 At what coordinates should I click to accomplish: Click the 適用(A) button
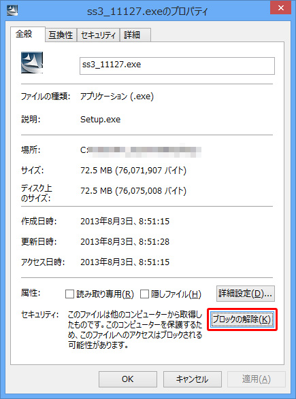tap(257, 379)
